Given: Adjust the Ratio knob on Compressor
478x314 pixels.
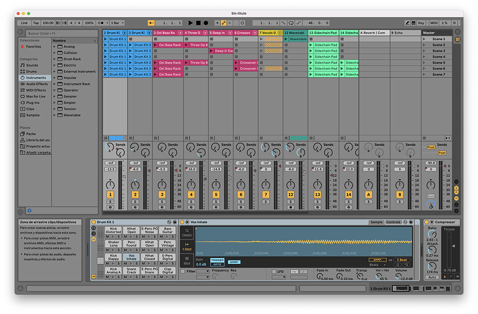Looking at the screenshot, I should pos(432,234).
